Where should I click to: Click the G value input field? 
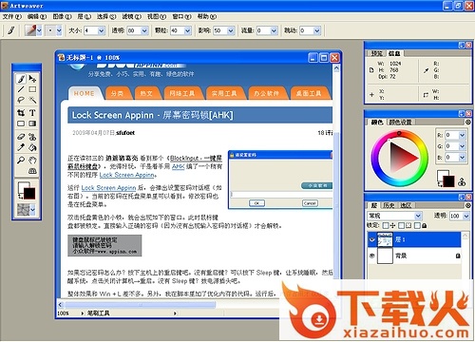coord(451,146)
